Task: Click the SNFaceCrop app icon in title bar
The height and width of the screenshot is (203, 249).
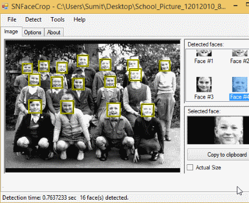Action: click(5, 7)
